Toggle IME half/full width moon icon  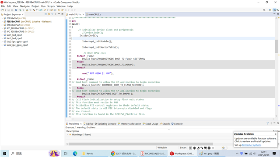[x=198, y=148]
